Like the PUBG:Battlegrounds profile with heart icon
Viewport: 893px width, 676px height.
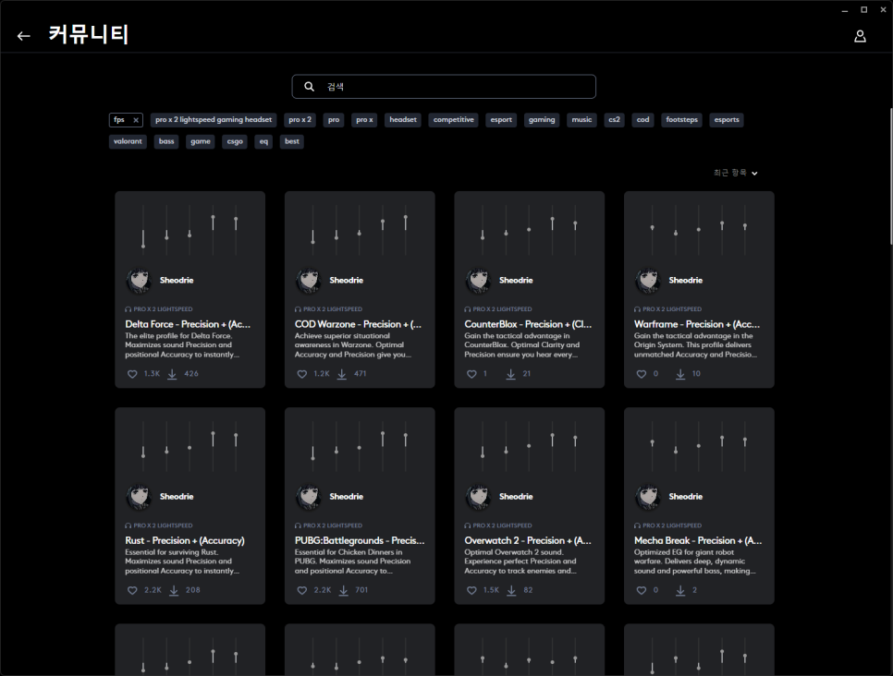302,590
